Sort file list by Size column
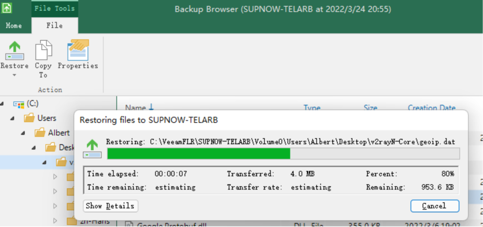This screenshot has height=227, width=483. pos(370,108)
